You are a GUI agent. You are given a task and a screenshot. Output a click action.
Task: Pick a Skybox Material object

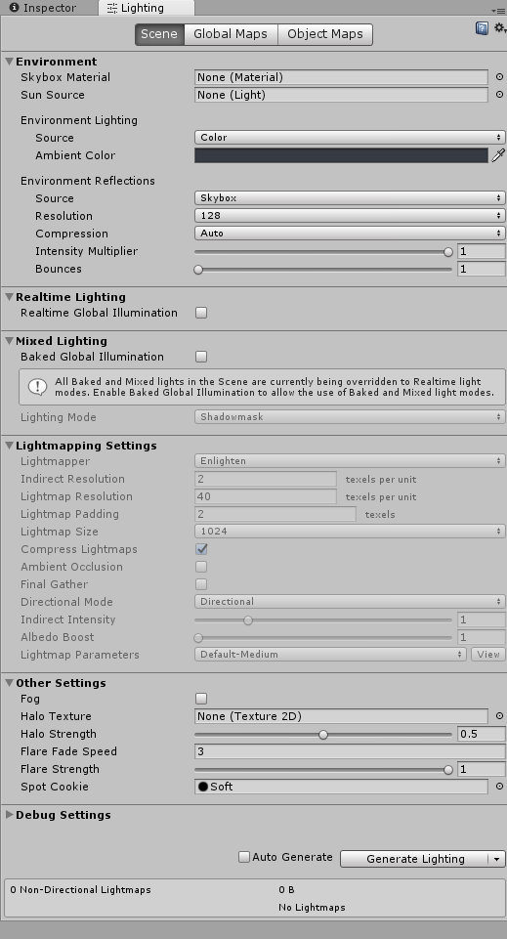click(500, 77)
